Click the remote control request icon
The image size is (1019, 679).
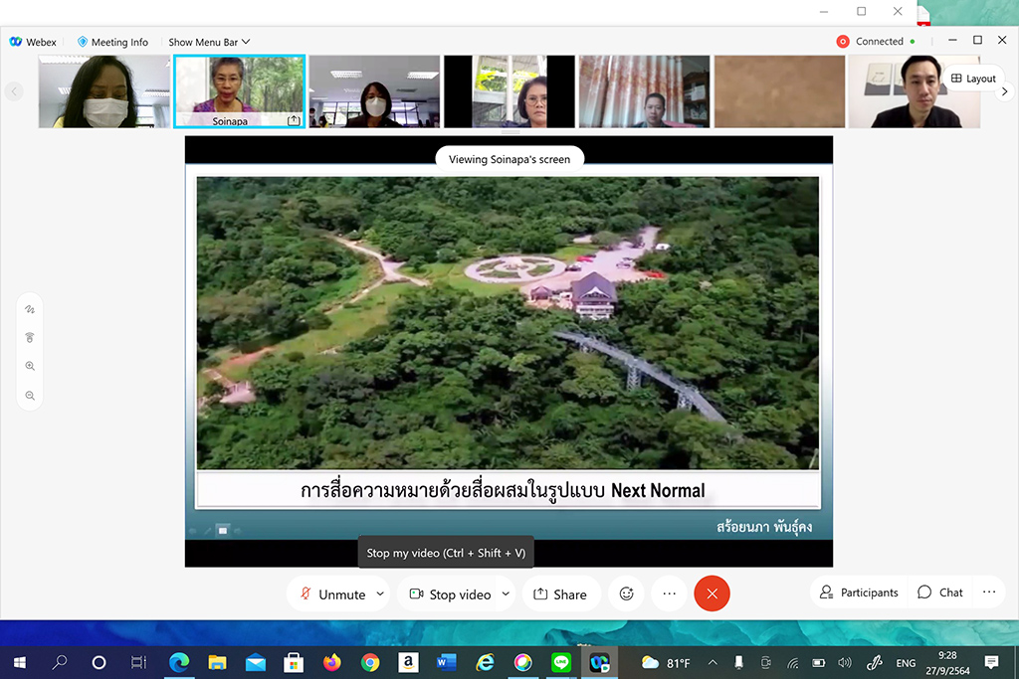pos(30,338)
